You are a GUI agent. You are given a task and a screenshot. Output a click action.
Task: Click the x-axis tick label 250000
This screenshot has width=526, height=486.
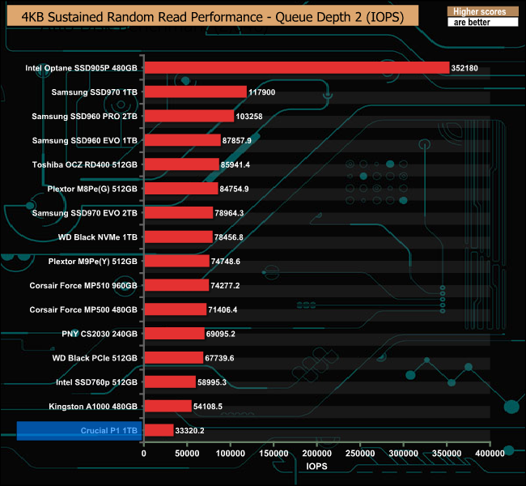(360, 454)
